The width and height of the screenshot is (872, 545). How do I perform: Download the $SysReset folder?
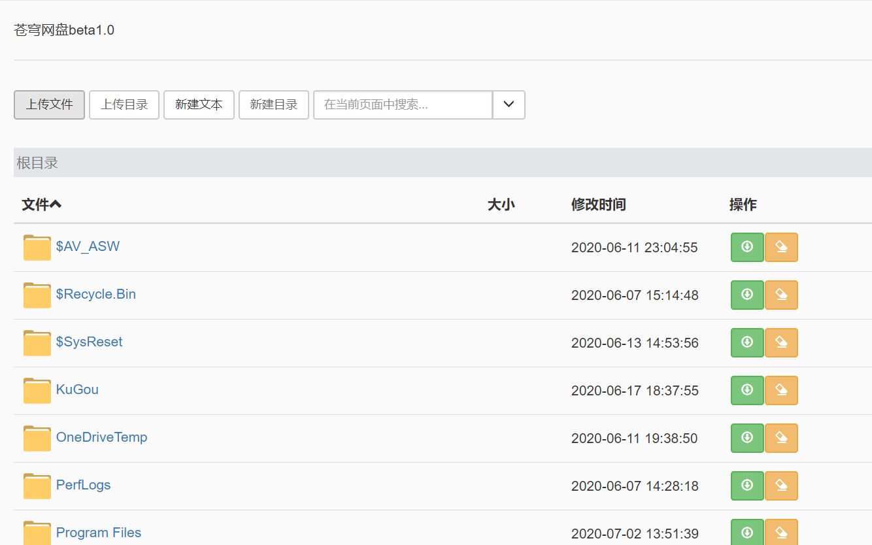[747, 342]
